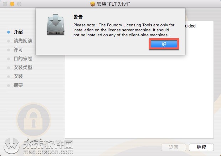
Task: Select the 摘要 summary step
Action: pos(18,85)
